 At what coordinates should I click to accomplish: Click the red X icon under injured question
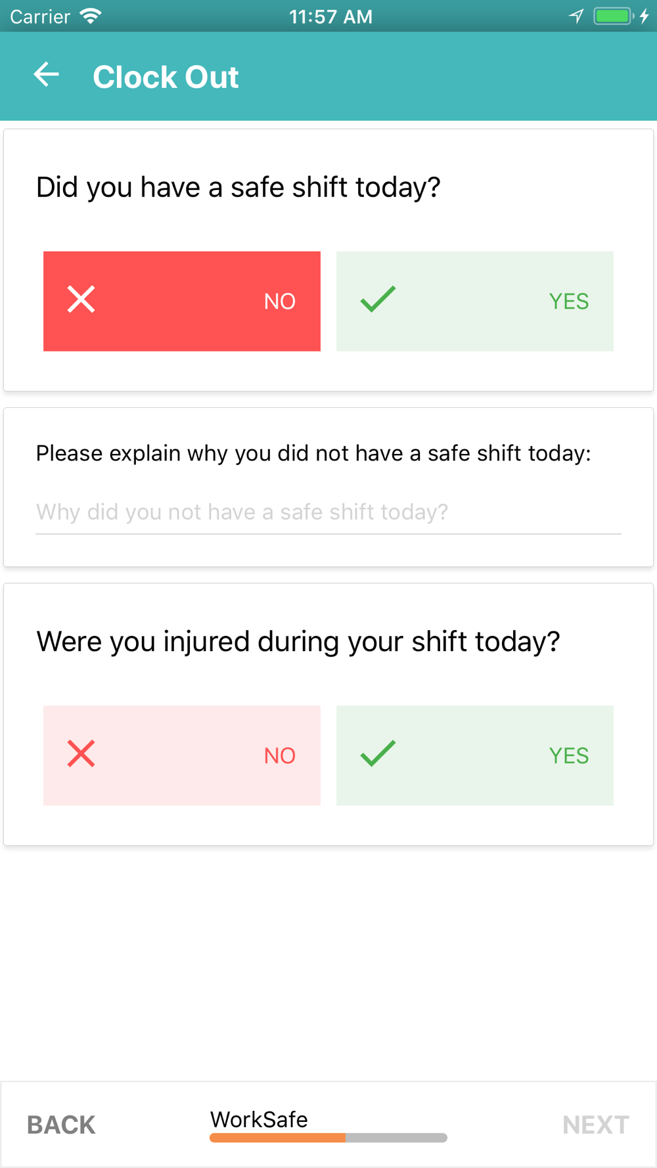click(81, 754)
